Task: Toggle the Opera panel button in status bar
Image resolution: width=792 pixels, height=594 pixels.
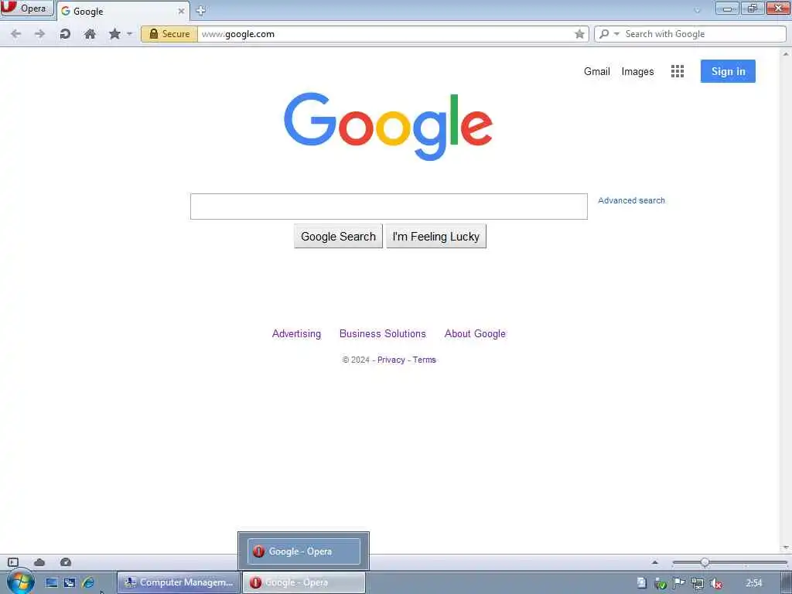Action: (13, 562)
